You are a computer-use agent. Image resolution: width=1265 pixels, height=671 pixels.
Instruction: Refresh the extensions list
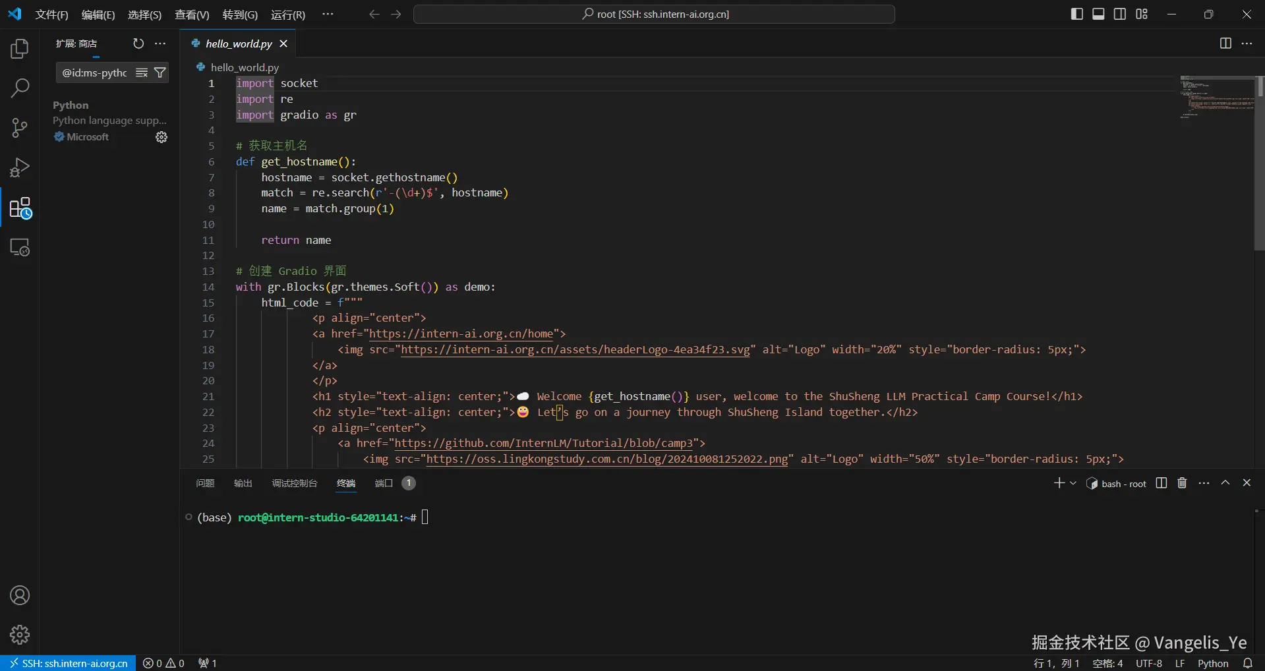[138, 44]
